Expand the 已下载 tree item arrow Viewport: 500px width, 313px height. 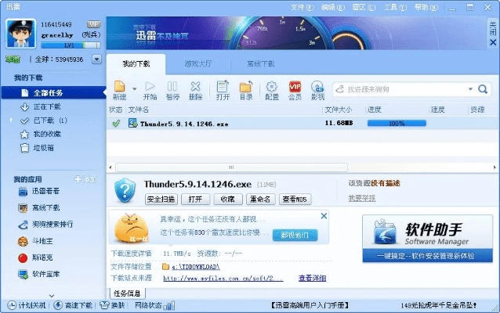click(13, 121)
